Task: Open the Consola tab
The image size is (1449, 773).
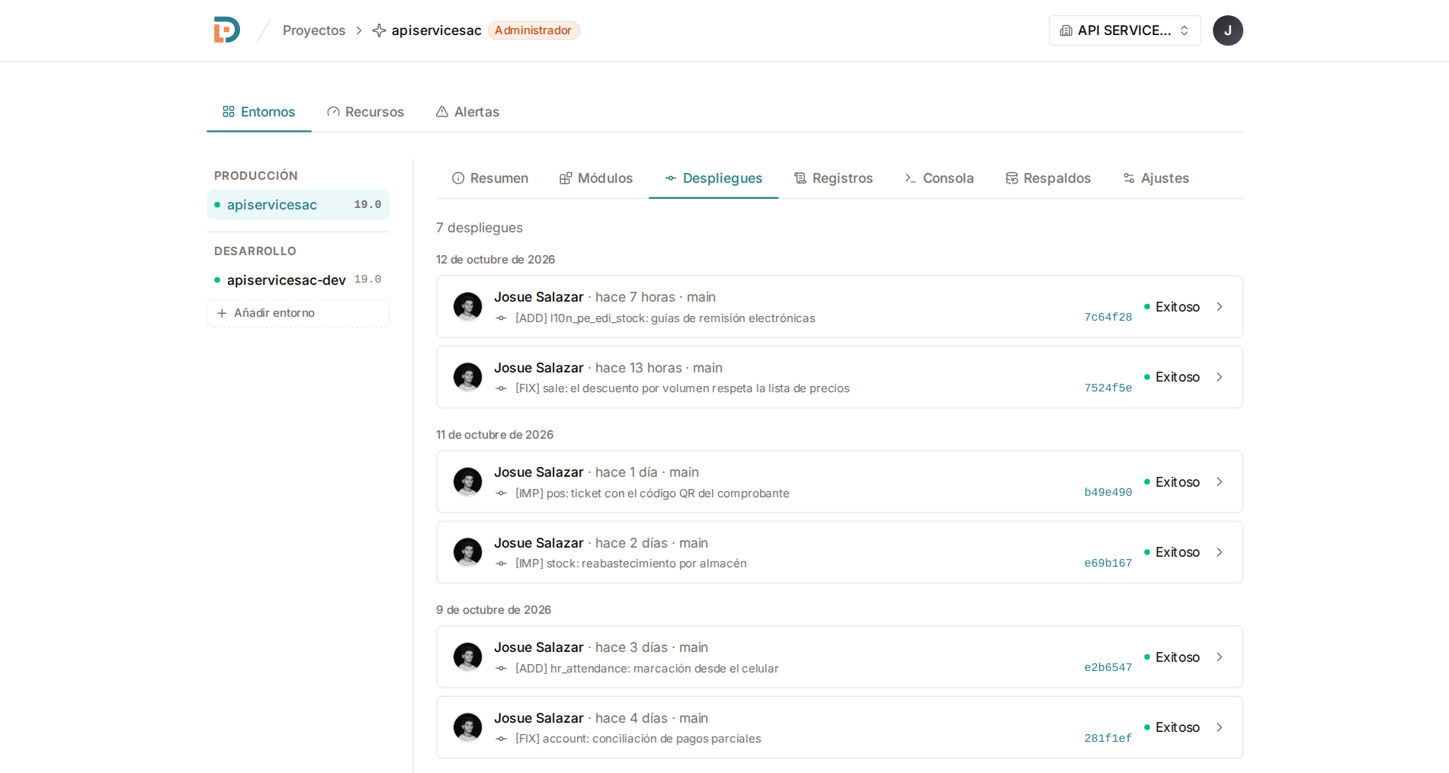Action: click(x=939, y=178)
